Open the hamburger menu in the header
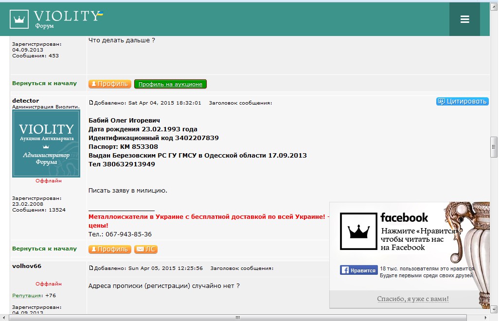This screenshot has width=499, height=321. pos(464,19)
